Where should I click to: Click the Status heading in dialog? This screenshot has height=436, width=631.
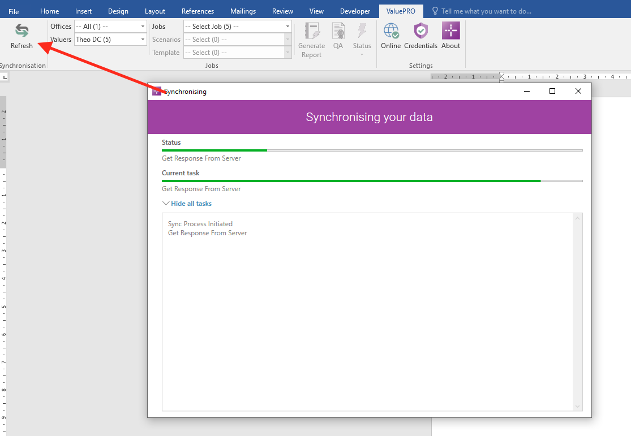click(x=171, y=143)
